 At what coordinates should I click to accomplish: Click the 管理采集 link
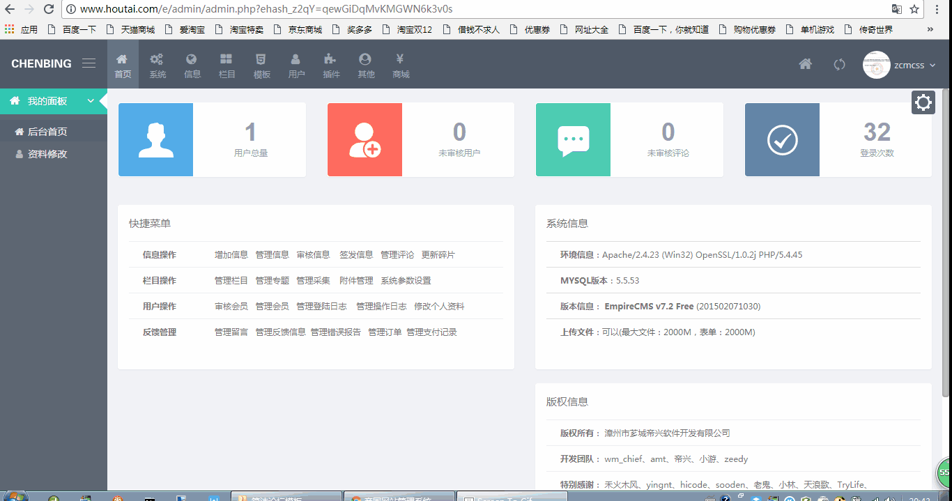[x=314, y=281]
